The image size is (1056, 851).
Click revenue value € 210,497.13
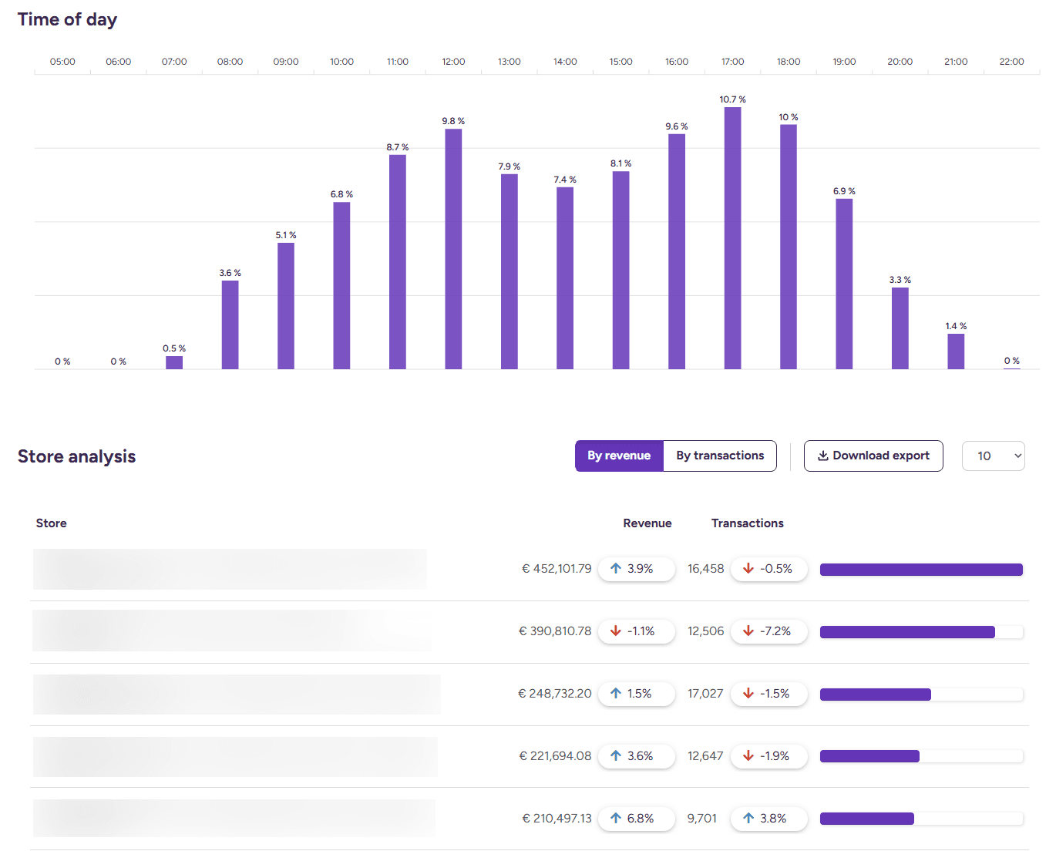pyautogui.click(x=557, y=819)
